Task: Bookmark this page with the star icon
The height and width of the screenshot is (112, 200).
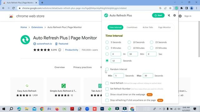Action: coord(170,8)
